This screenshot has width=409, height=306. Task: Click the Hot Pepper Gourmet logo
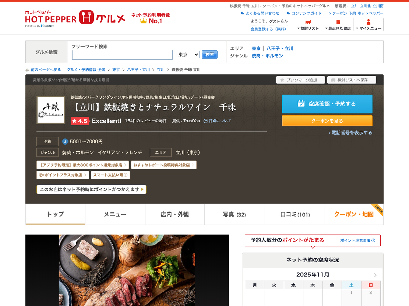(x=75, y=18)
